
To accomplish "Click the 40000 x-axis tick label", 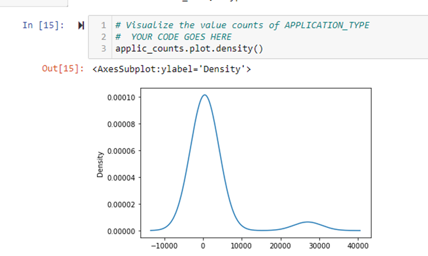I will tap(358, 246).
